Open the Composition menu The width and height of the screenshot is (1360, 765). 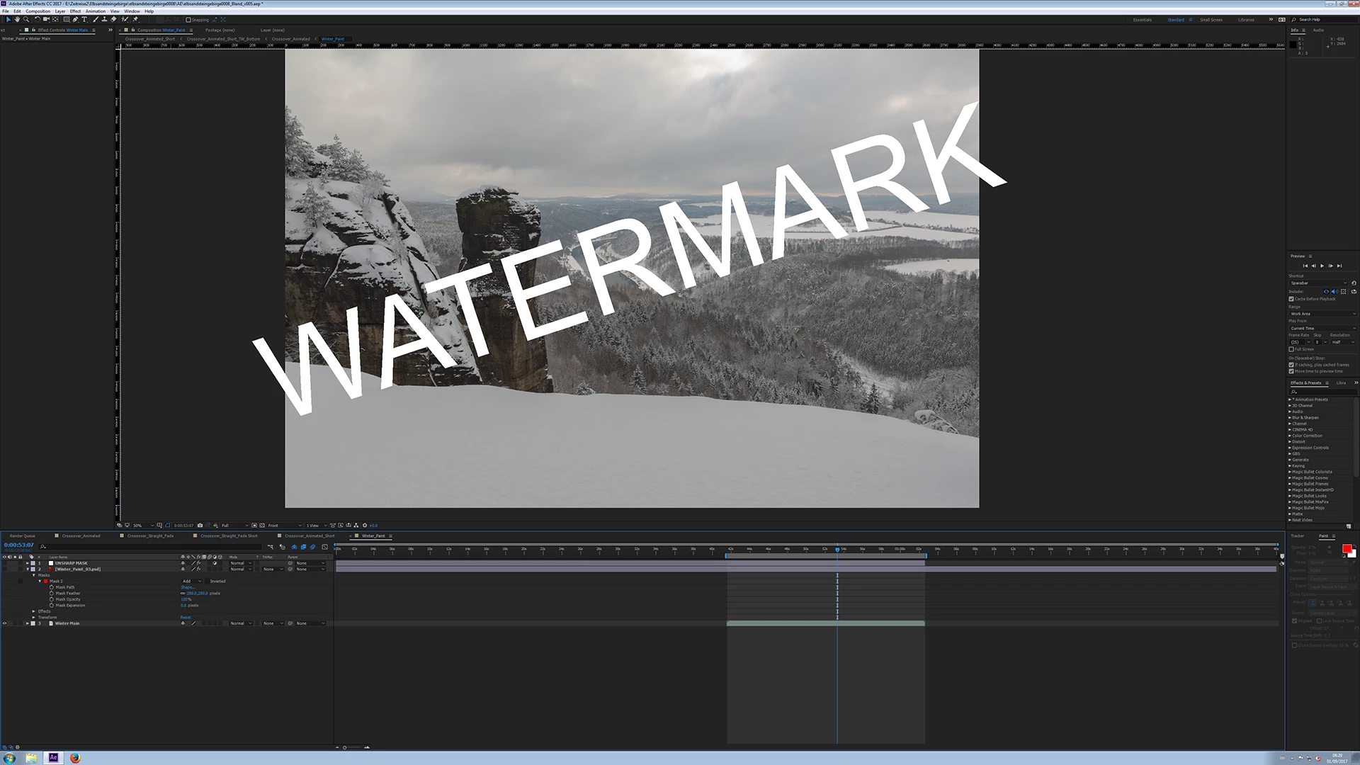[x=38, y=11]
